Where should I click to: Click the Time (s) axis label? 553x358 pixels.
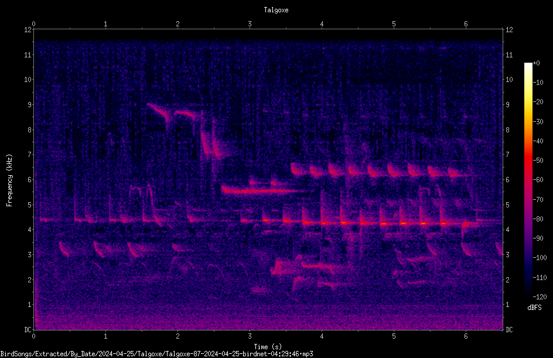[268, 346]
